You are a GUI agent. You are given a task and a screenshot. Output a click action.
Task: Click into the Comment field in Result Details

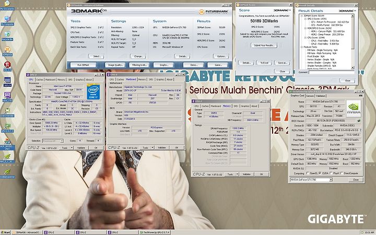[x=332, y=72]
